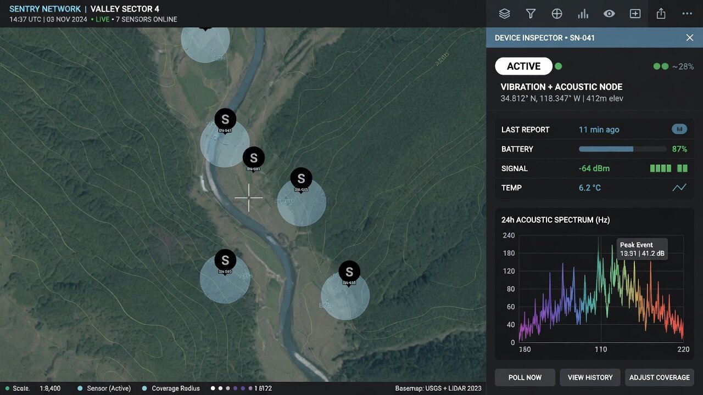Click the Peak Event tooltip on chart
Image resolution: width=703 pixels, height=395 pixels.
[641, 249]
